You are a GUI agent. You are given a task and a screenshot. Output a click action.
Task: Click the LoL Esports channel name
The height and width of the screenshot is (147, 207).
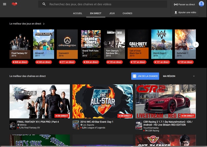tap(88, 125)
